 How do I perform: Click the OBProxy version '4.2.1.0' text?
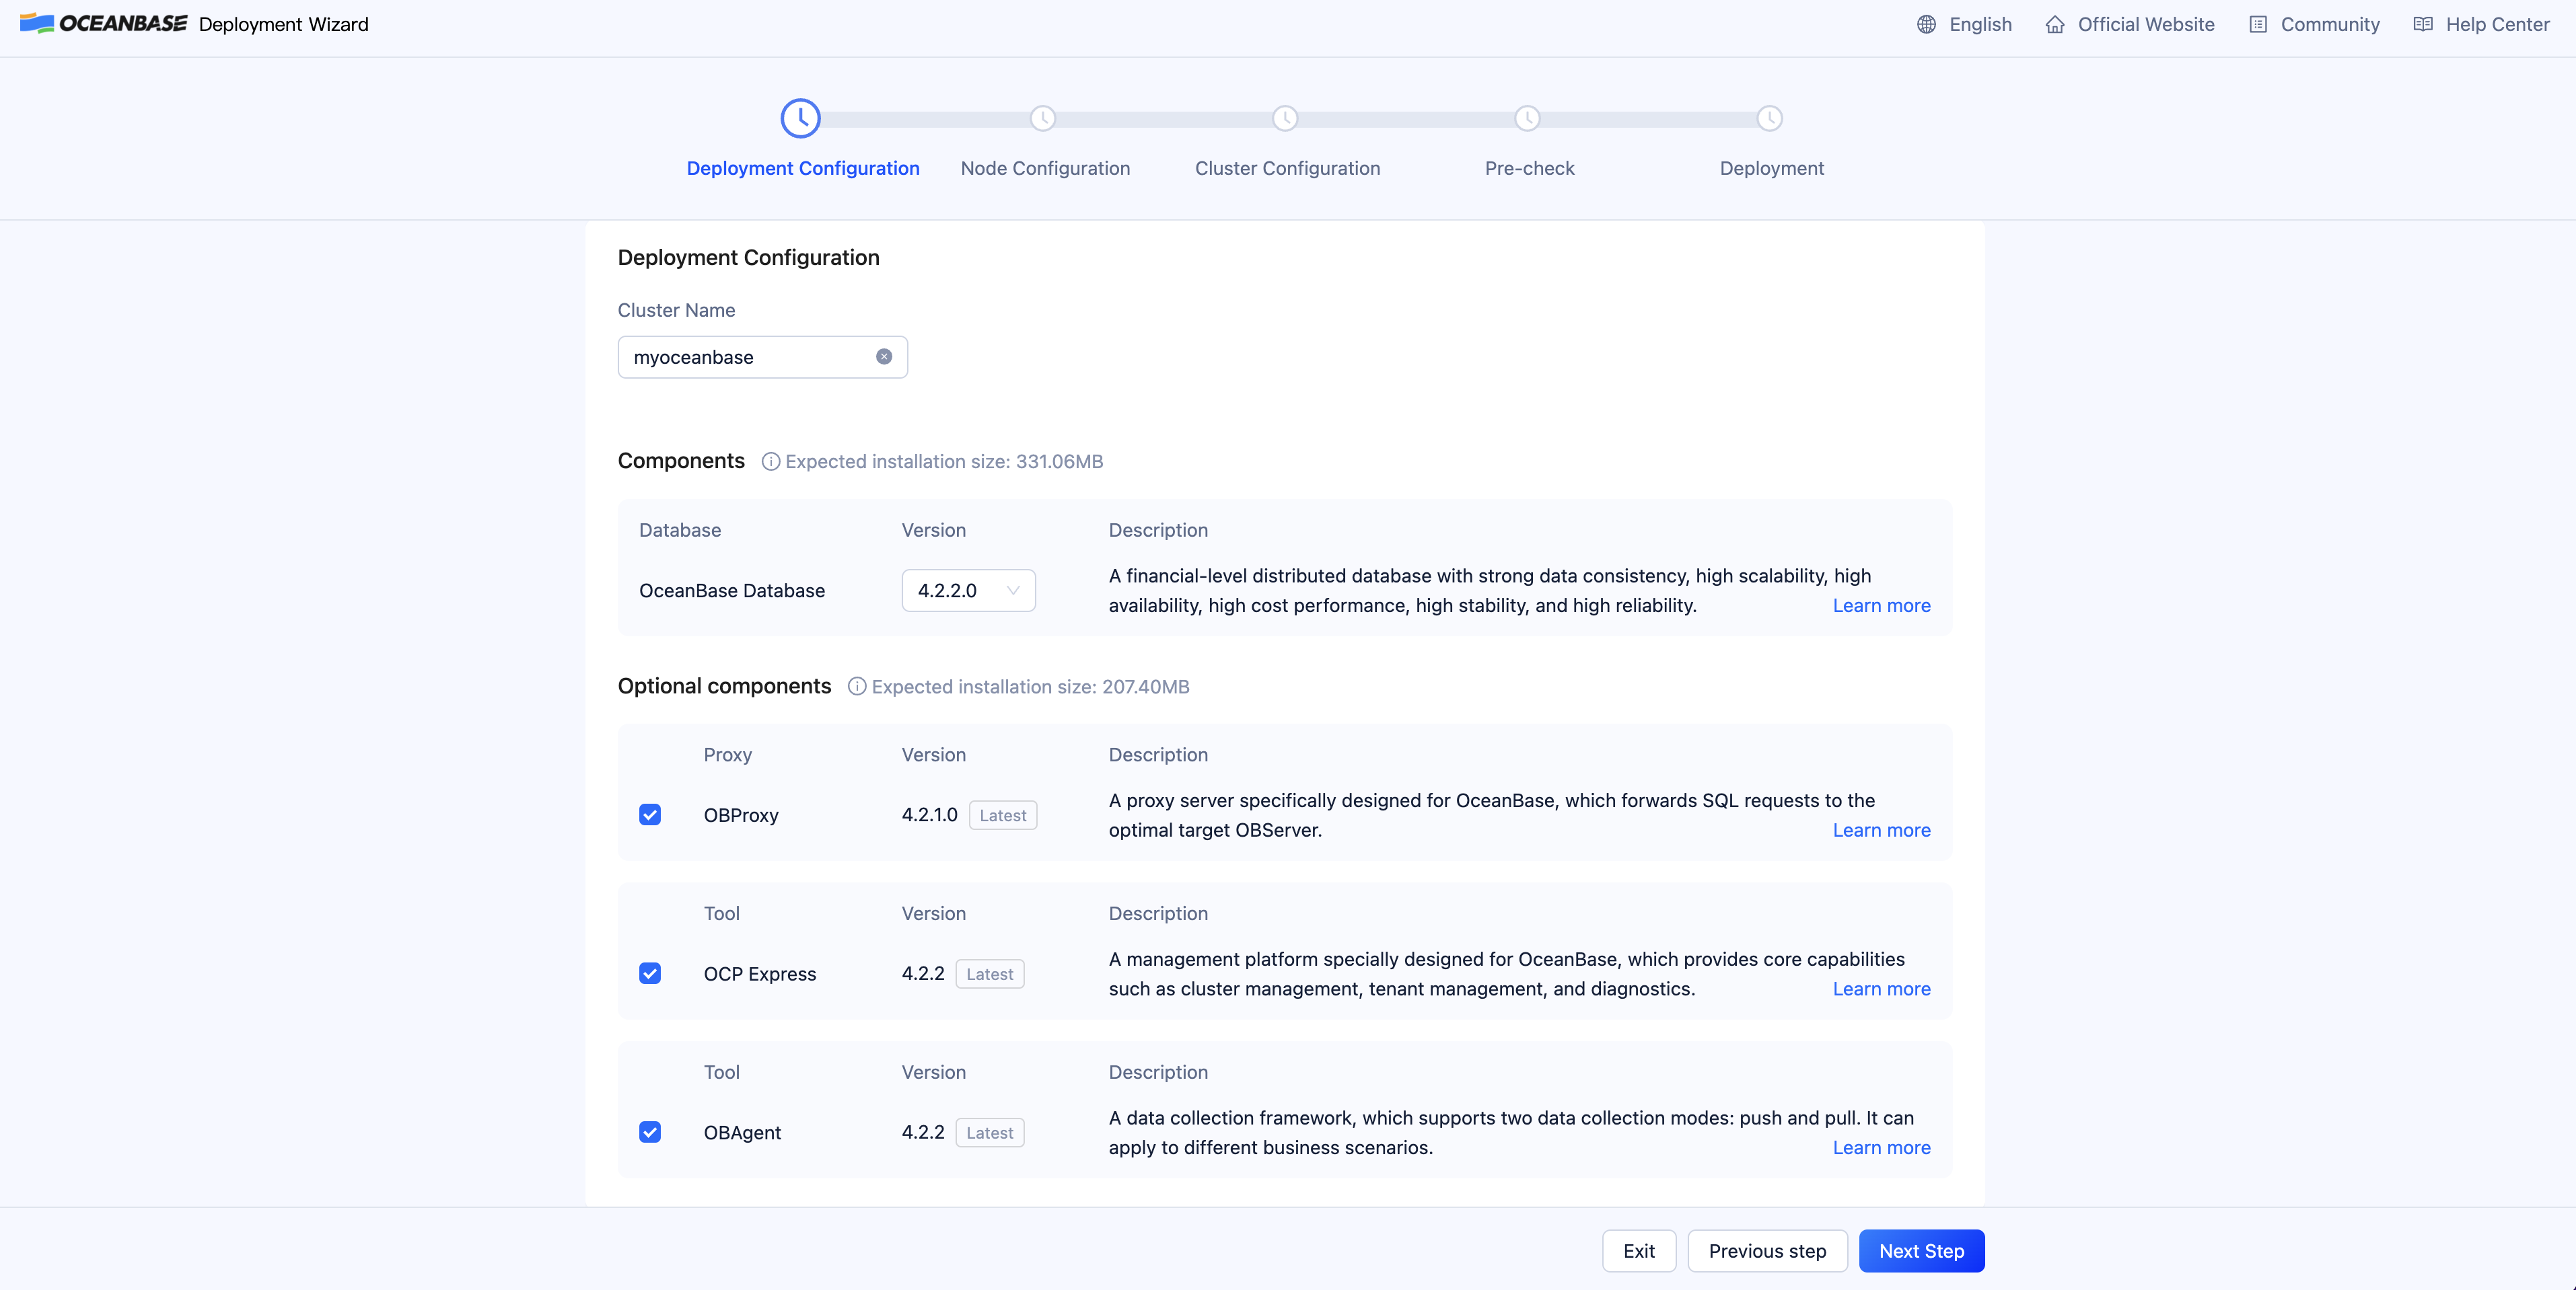[x=929, y=814]
